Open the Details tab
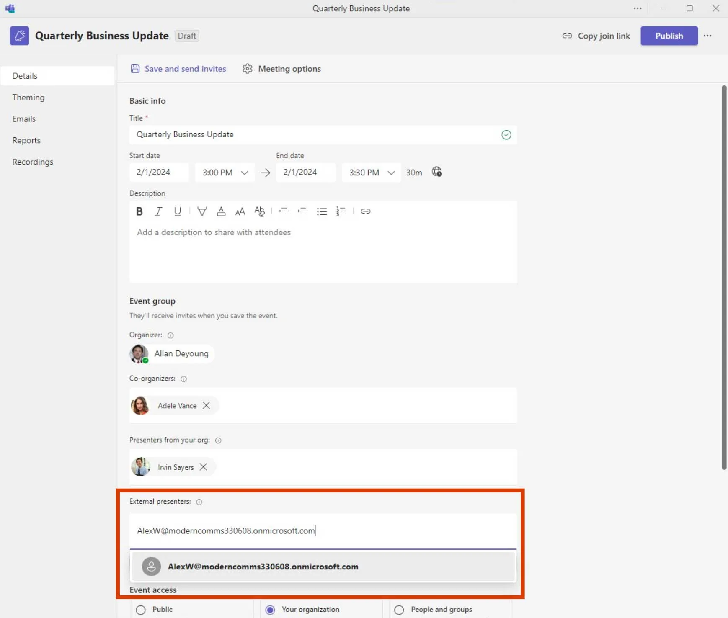The width and height of the screenshot is (728, 618). click(57, 76)
